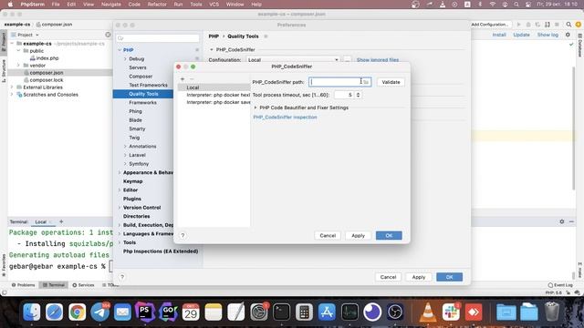The height and width of the screenshot is (328, 584).
Task: Select composer.lock in Project tree
Action: click(x=47, y=80)
